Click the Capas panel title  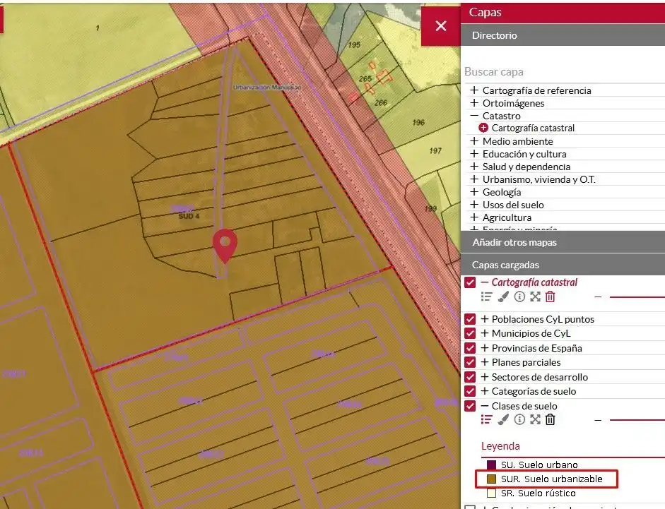click(485, 12)
